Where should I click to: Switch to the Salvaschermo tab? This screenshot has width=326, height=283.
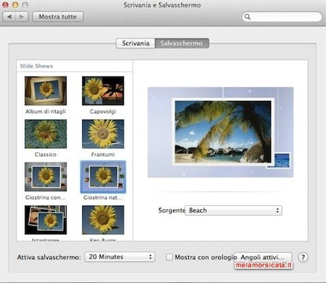(x=181, y=43)
